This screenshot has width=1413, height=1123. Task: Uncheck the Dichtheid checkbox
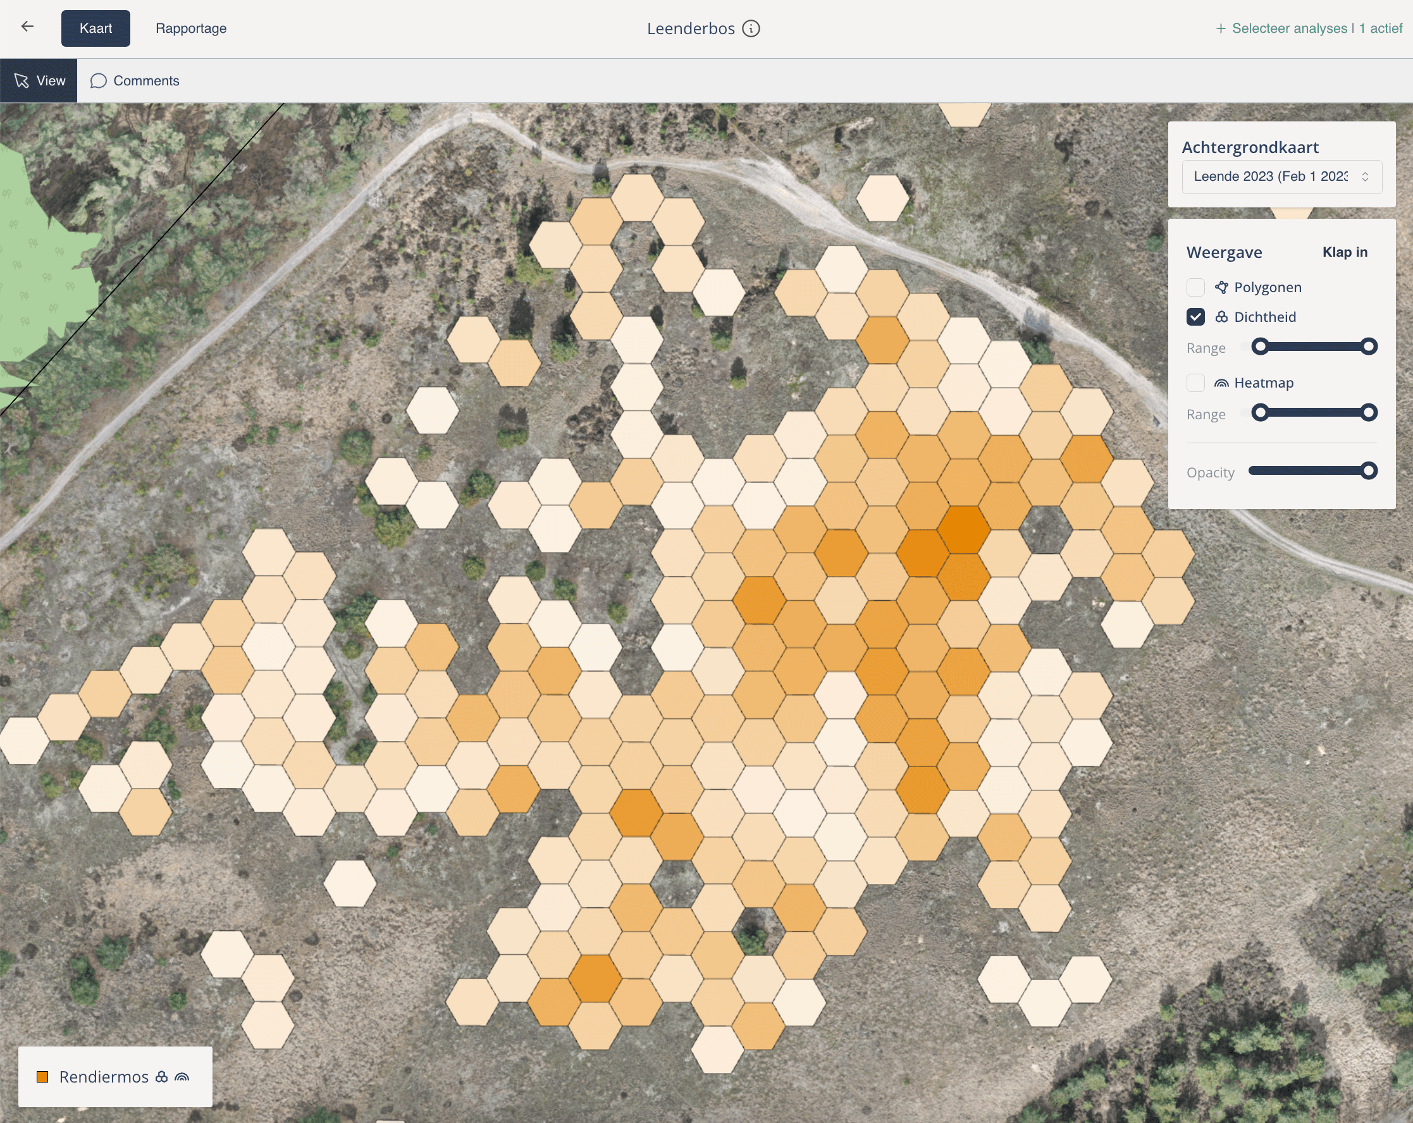(1195, 317)
